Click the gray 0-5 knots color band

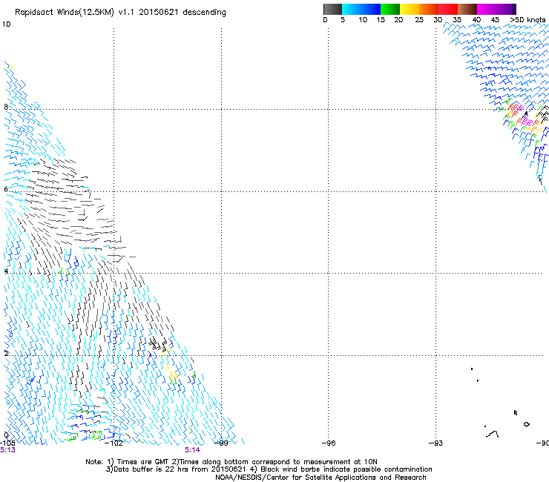(x=332, y=9)
